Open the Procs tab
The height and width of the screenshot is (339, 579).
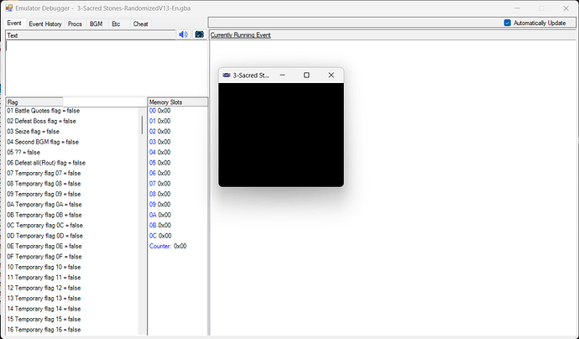point(76,23)
